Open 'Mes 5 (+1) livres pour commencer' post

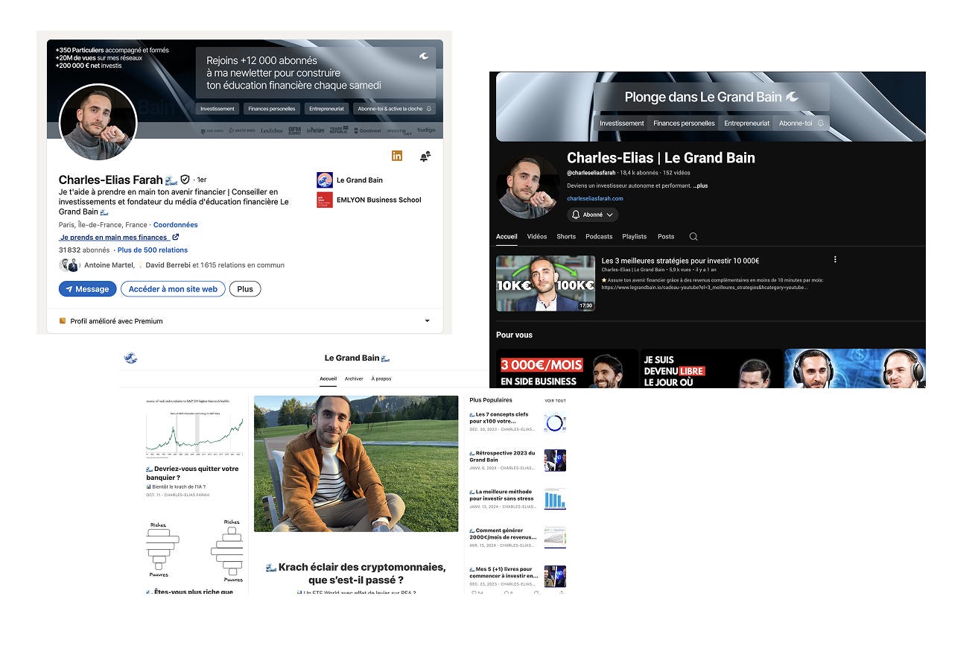pyautogui.click(x=504, y=572)
